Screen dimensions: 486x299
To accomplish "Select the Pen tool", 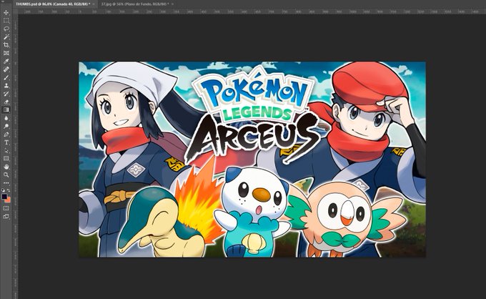I will tap(6, 134).
